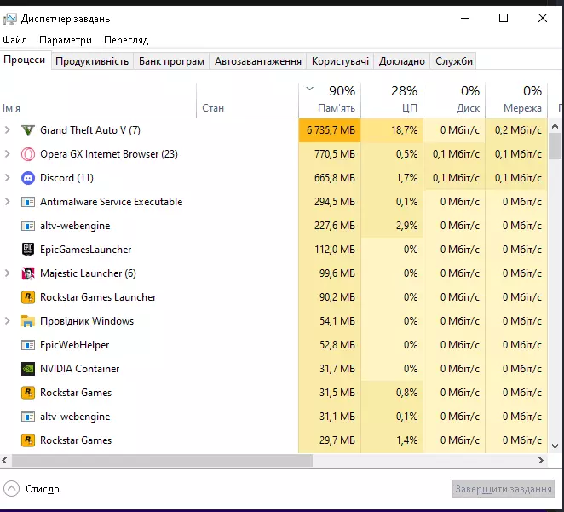Click the EpicGamesLauncher icon
564x512 pixels.
(28, 250)
